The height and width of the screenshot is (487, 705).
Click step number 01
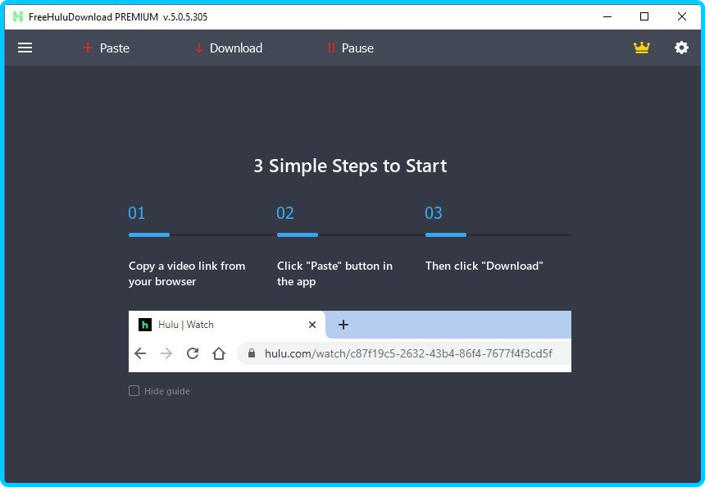coord(137,212)
